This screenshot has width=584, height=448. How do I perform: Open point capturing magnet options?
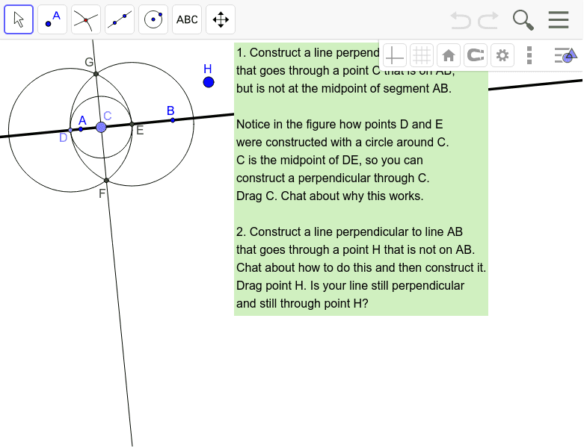[x=476, y=56]
